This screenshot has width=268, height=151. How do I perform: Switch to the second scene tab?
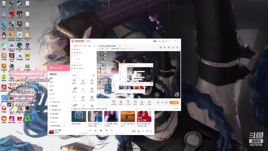tap(80, 46)
